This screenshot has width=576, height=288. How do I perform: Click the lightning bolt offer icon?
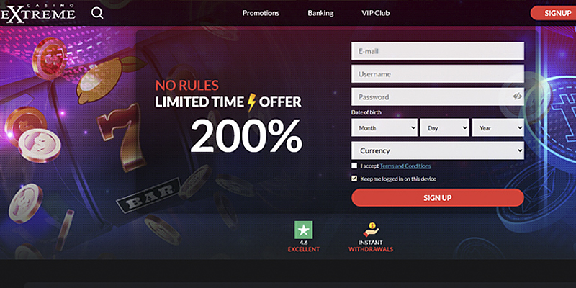pyautogui.click(x=251, y=102)
